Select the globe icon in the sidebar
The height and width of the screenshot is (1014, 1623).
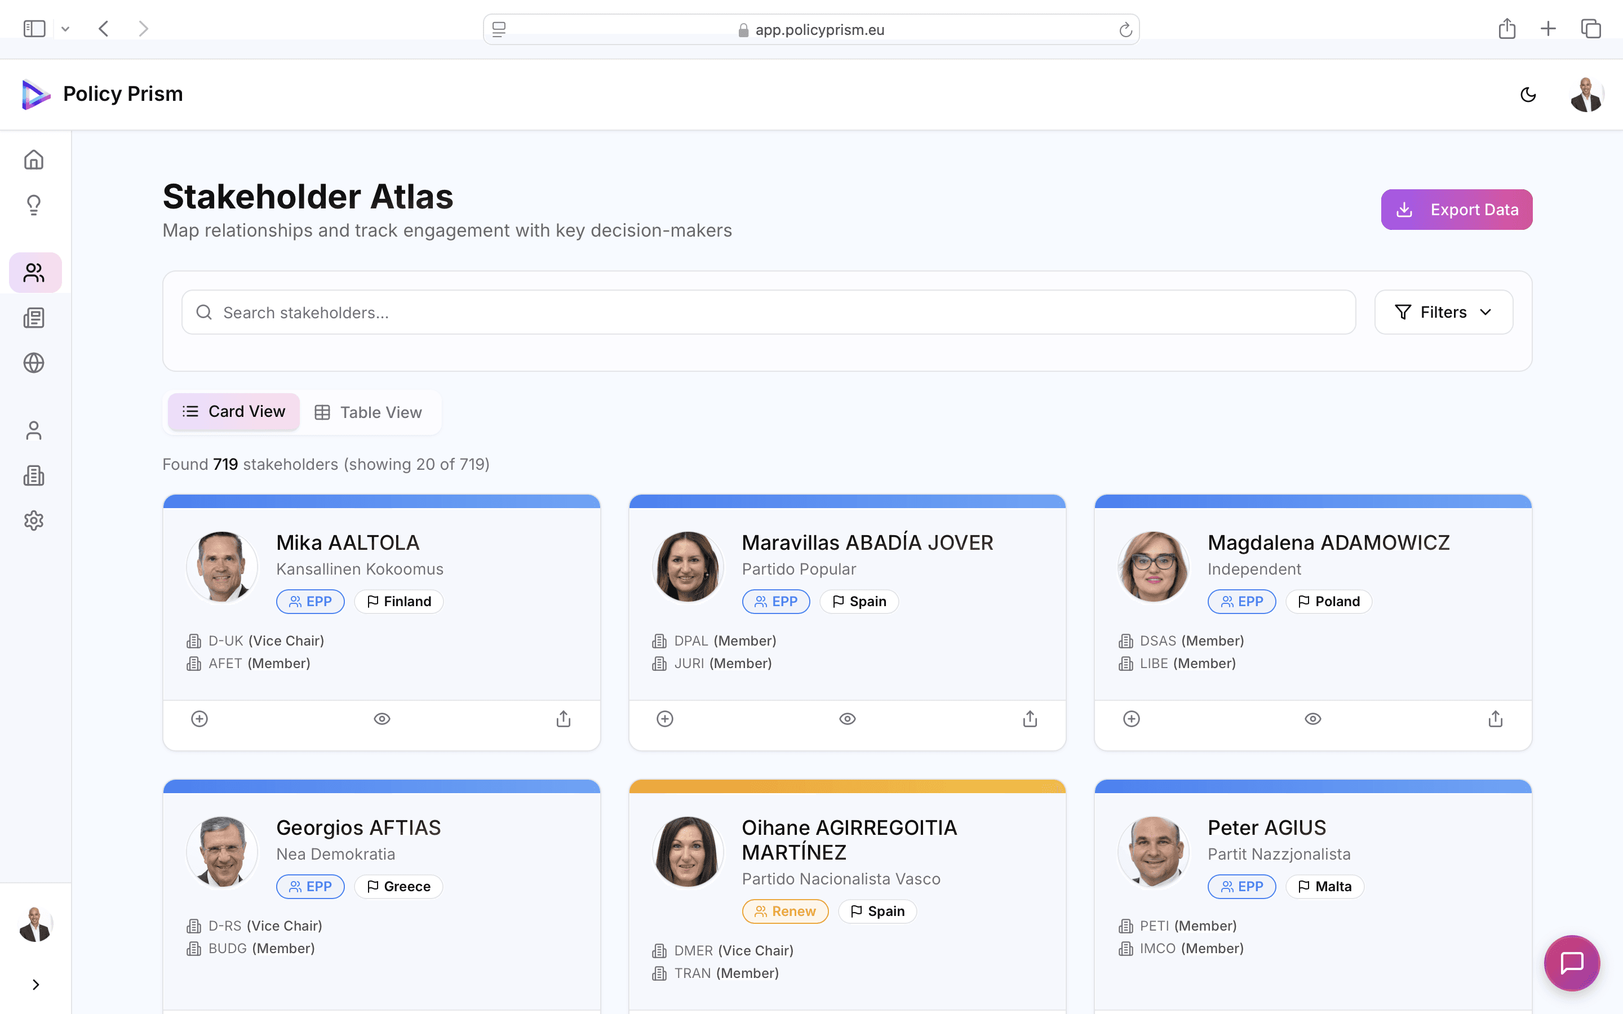pos(34,363)
